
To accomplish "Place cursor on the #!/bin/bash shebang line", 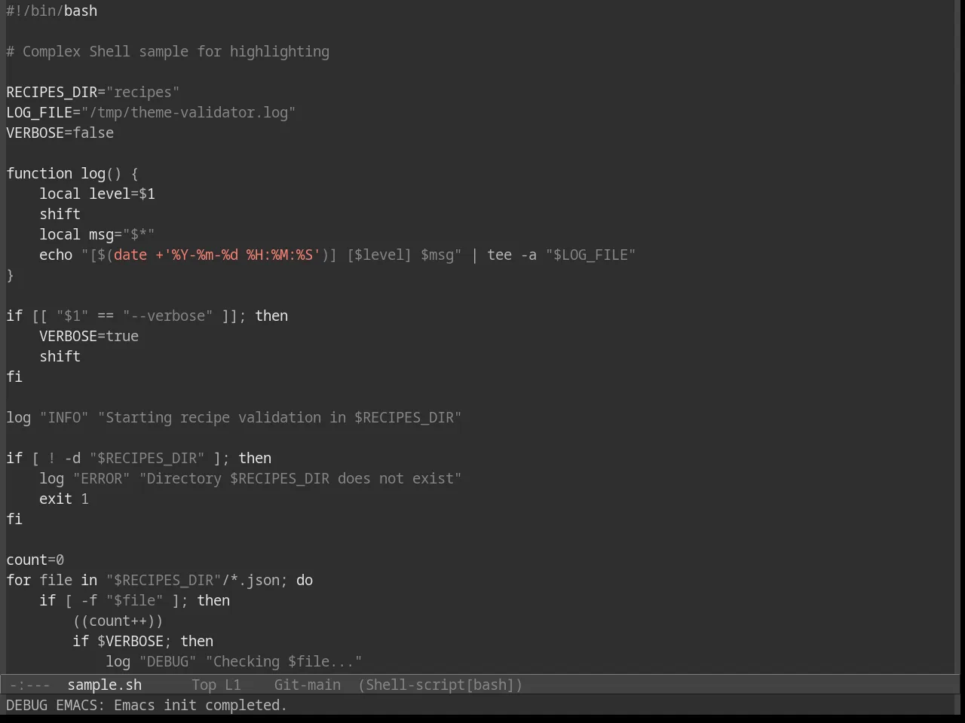I will pyautogui.click(x=52, y=11).
